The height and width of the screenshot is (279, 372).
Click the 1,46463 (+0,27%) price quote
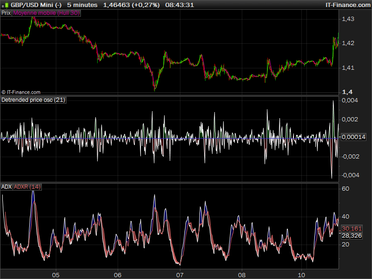(x=131, y=5)
